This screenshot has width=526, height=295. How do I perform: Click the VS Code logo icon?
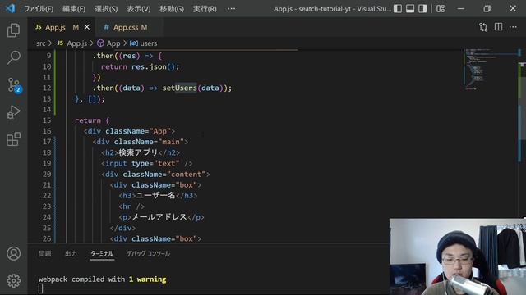tap(10, 8)
